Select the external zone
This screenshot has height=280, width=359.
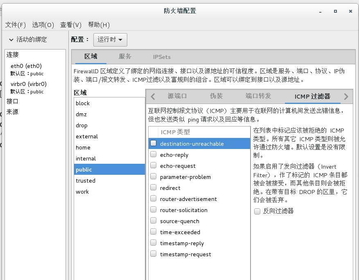click(x=109, y=136)
